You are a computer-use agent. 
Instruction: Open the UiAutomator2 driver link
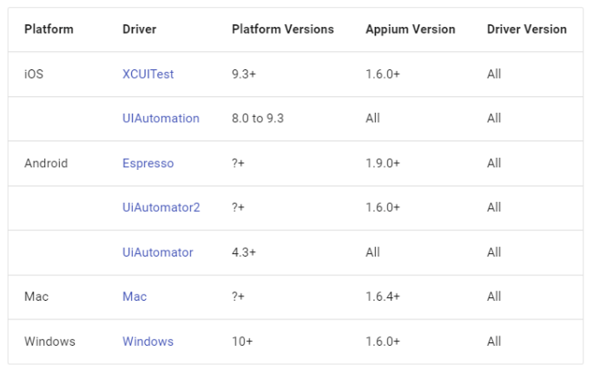[x=161, y=208]
